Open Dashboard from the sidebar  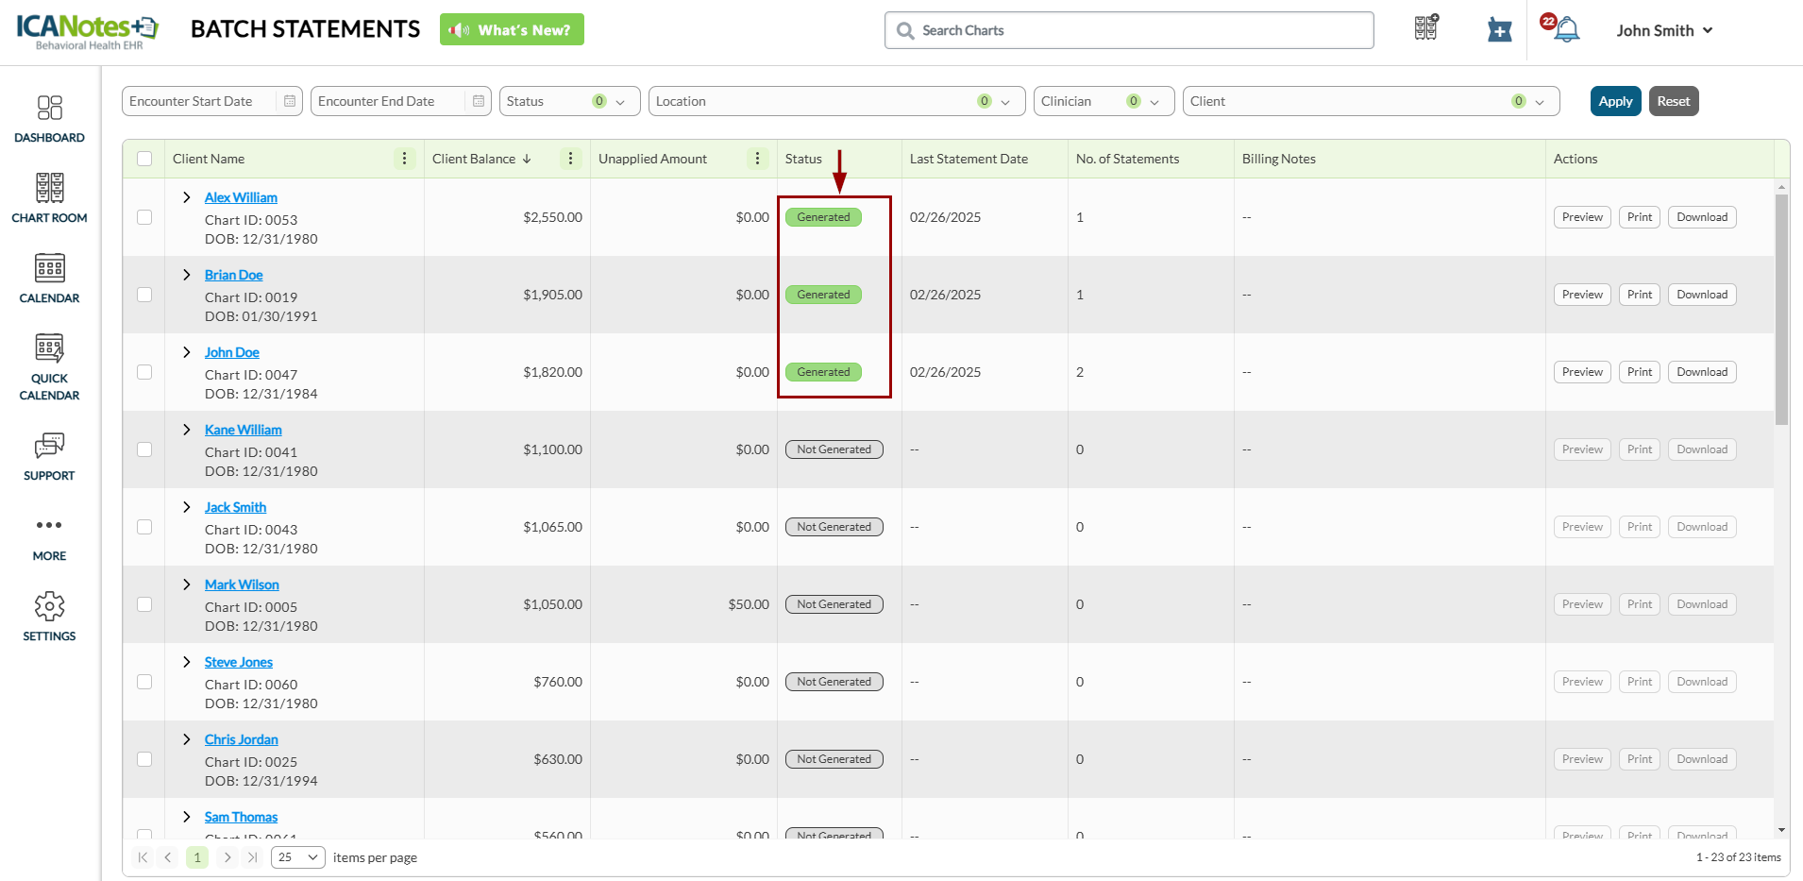point(49,119)
